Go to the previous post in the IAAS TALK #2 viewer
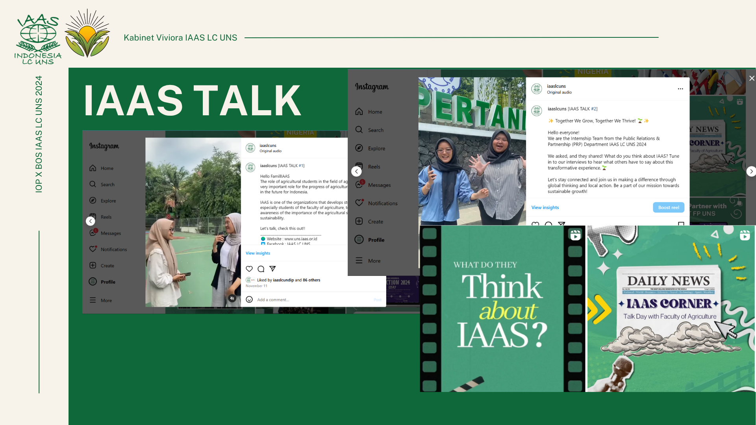756x425 pixels. (x=356, y=172)
